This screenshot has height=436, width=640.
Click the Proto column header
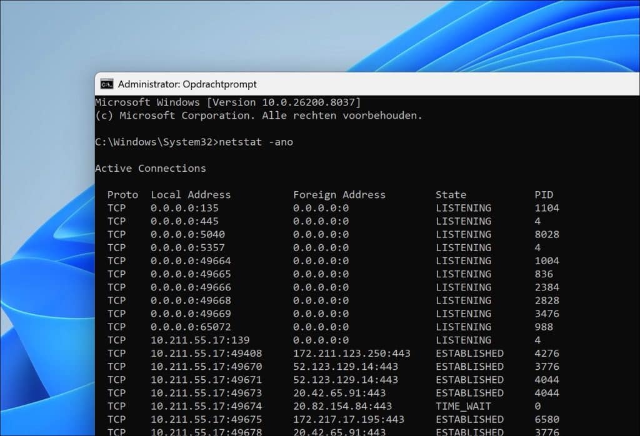point(122,194)
